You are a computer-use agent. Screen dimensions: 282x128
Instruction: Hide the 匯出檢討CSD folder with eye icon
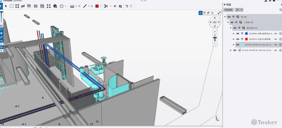[x=235, y=28]
